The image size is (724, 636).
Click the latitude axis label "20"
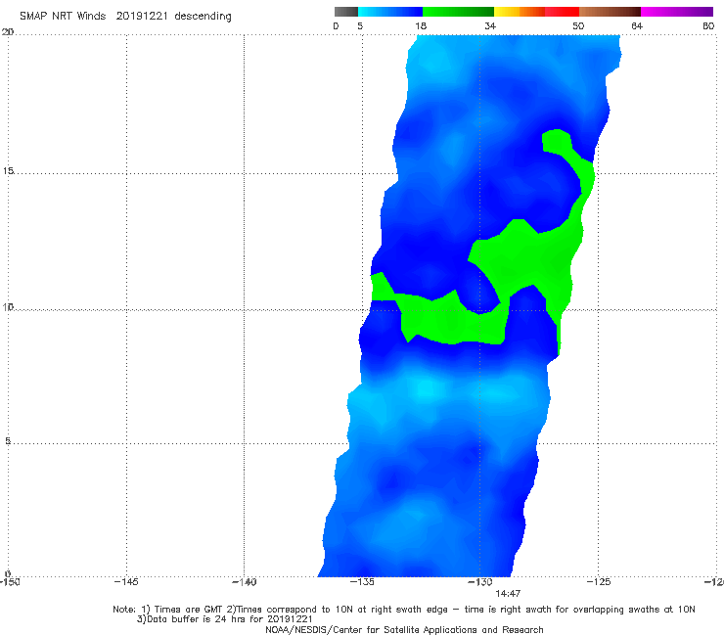(x=8, y=32)
